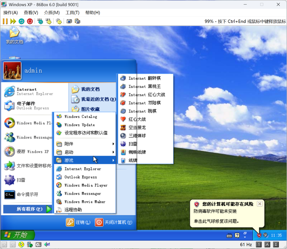The height and width of the screenshot is (249, 287).
Task: Open 文件和设置转移向导
Action: (27, 166)
